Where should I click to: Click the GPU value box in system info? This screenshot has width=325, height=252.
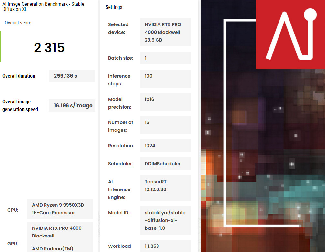(59, 237)
